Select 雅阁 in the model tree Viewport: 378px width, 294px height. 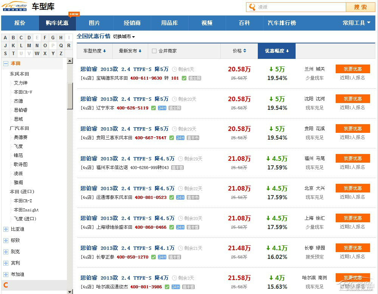[18, 183]
